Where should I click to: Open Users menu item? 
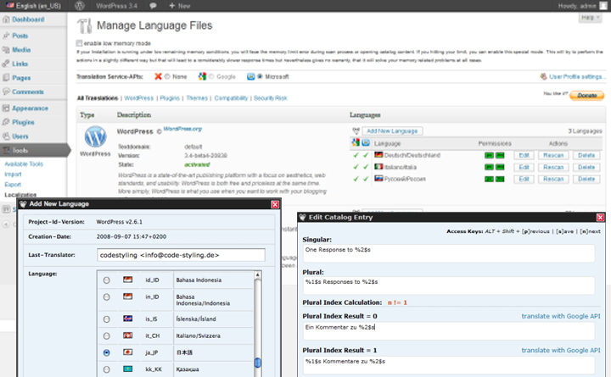click(x=20, y=136)
